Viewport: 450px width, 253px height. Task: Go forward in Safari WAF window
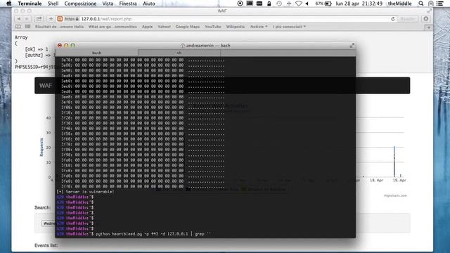pyautogui.click(x=27, y=19)
